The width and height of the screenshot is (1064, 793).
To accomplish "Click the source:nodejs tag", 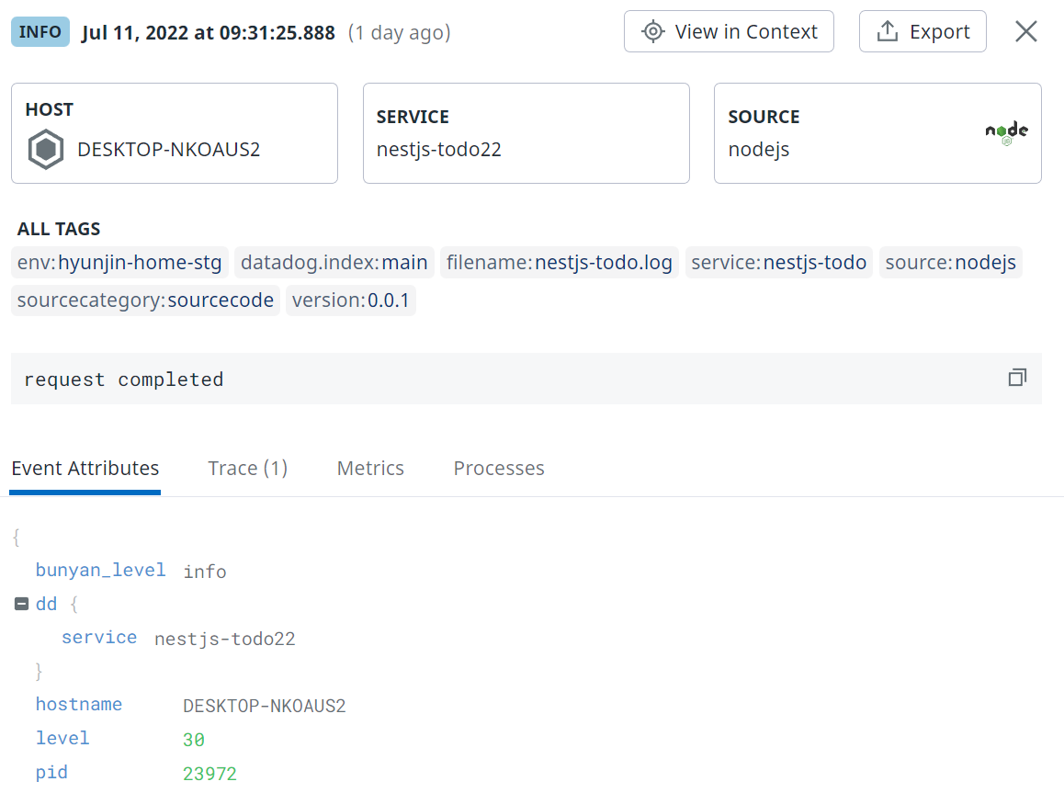I will coord(950,263).
